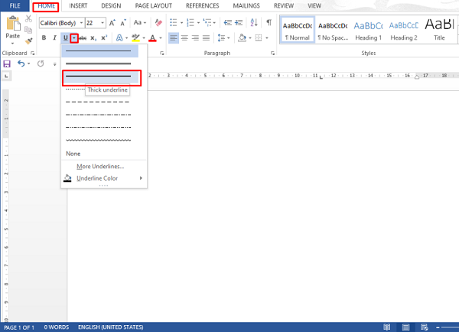
Task: Apply the Heading 1 style from gallery
Action: click(368, 30)
